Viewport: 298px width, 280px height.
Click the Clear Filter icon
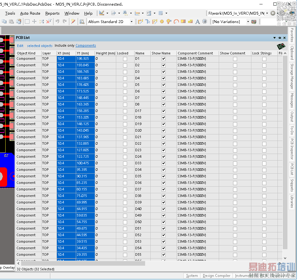click(x=48, y=22)
